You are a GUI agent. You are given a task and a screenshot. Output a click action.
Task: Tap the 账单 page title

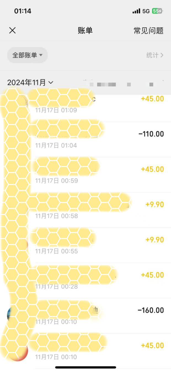pos(85,30)
